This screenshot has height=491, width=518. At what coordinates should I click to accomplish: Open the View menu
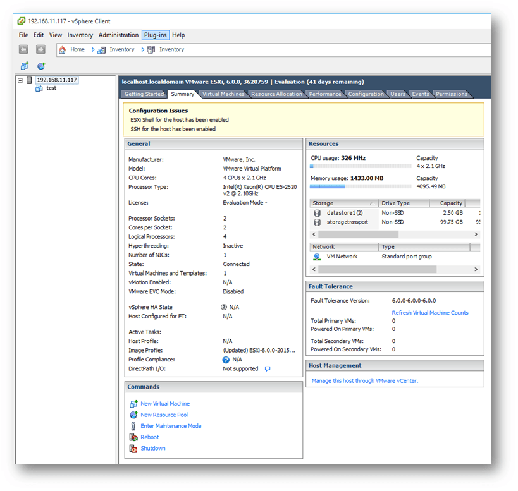[x=56, y=35]
